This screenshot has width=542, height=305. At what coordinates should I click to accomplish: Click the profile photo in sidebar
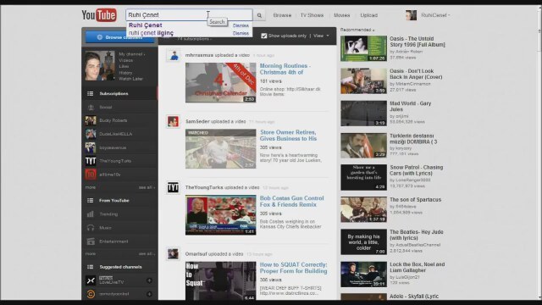pos(100,66)
